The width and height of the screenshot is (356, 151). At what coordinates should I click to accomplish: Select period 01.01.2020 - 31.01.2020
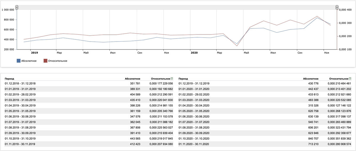point(194,89)
